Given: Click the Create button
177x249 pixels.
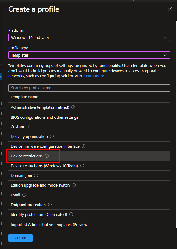Looking at the screenshot, I should [x=20, y=238].
